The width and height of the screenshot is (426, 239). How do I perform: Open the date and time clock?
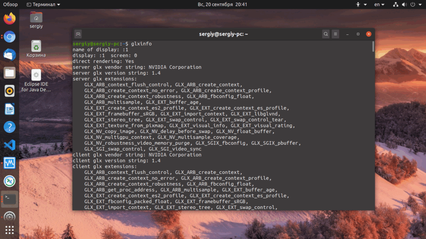click(x=222, y=4)
